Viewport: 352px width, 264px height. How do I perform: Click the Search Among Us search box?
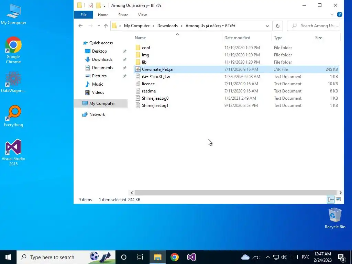pyautogui.click(x=313, y=26)
